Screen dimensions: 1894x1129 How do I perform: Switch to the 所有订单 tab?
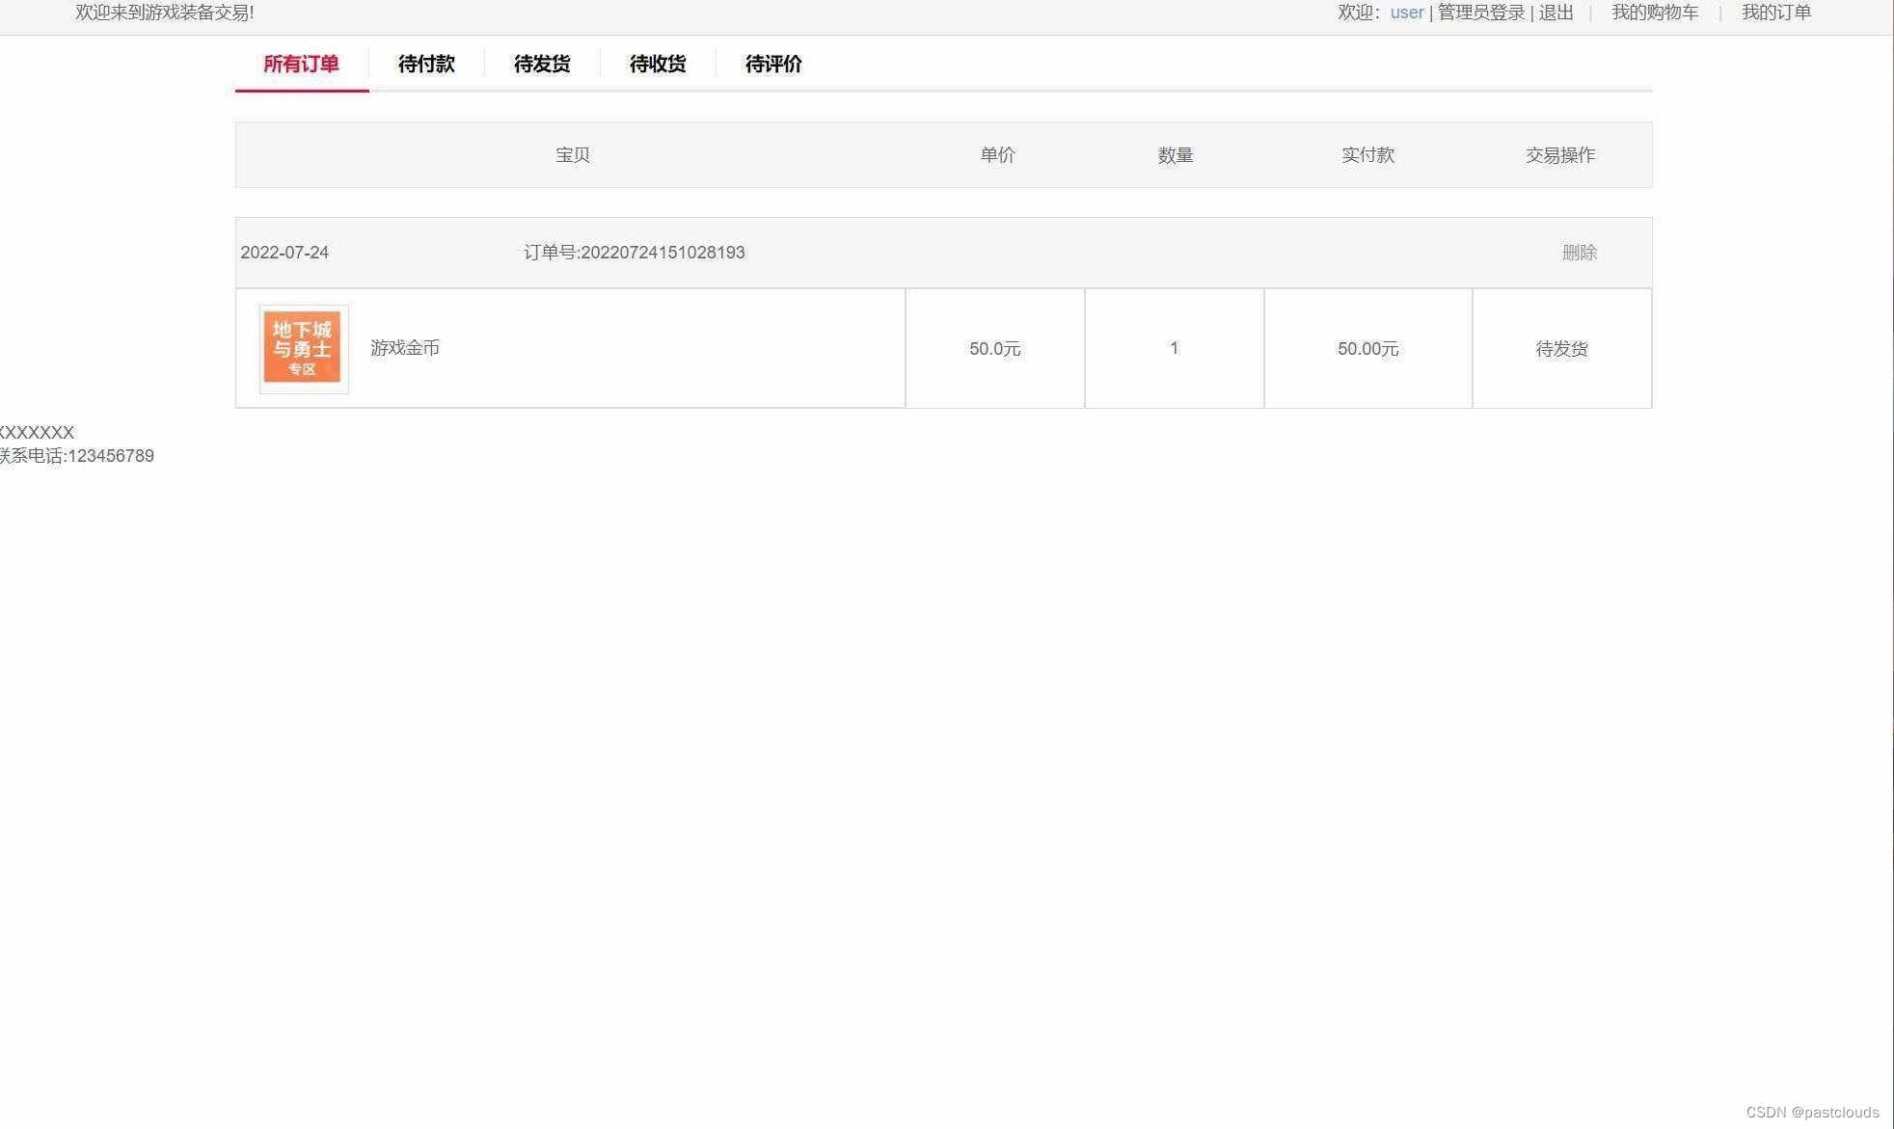(301, 64)
